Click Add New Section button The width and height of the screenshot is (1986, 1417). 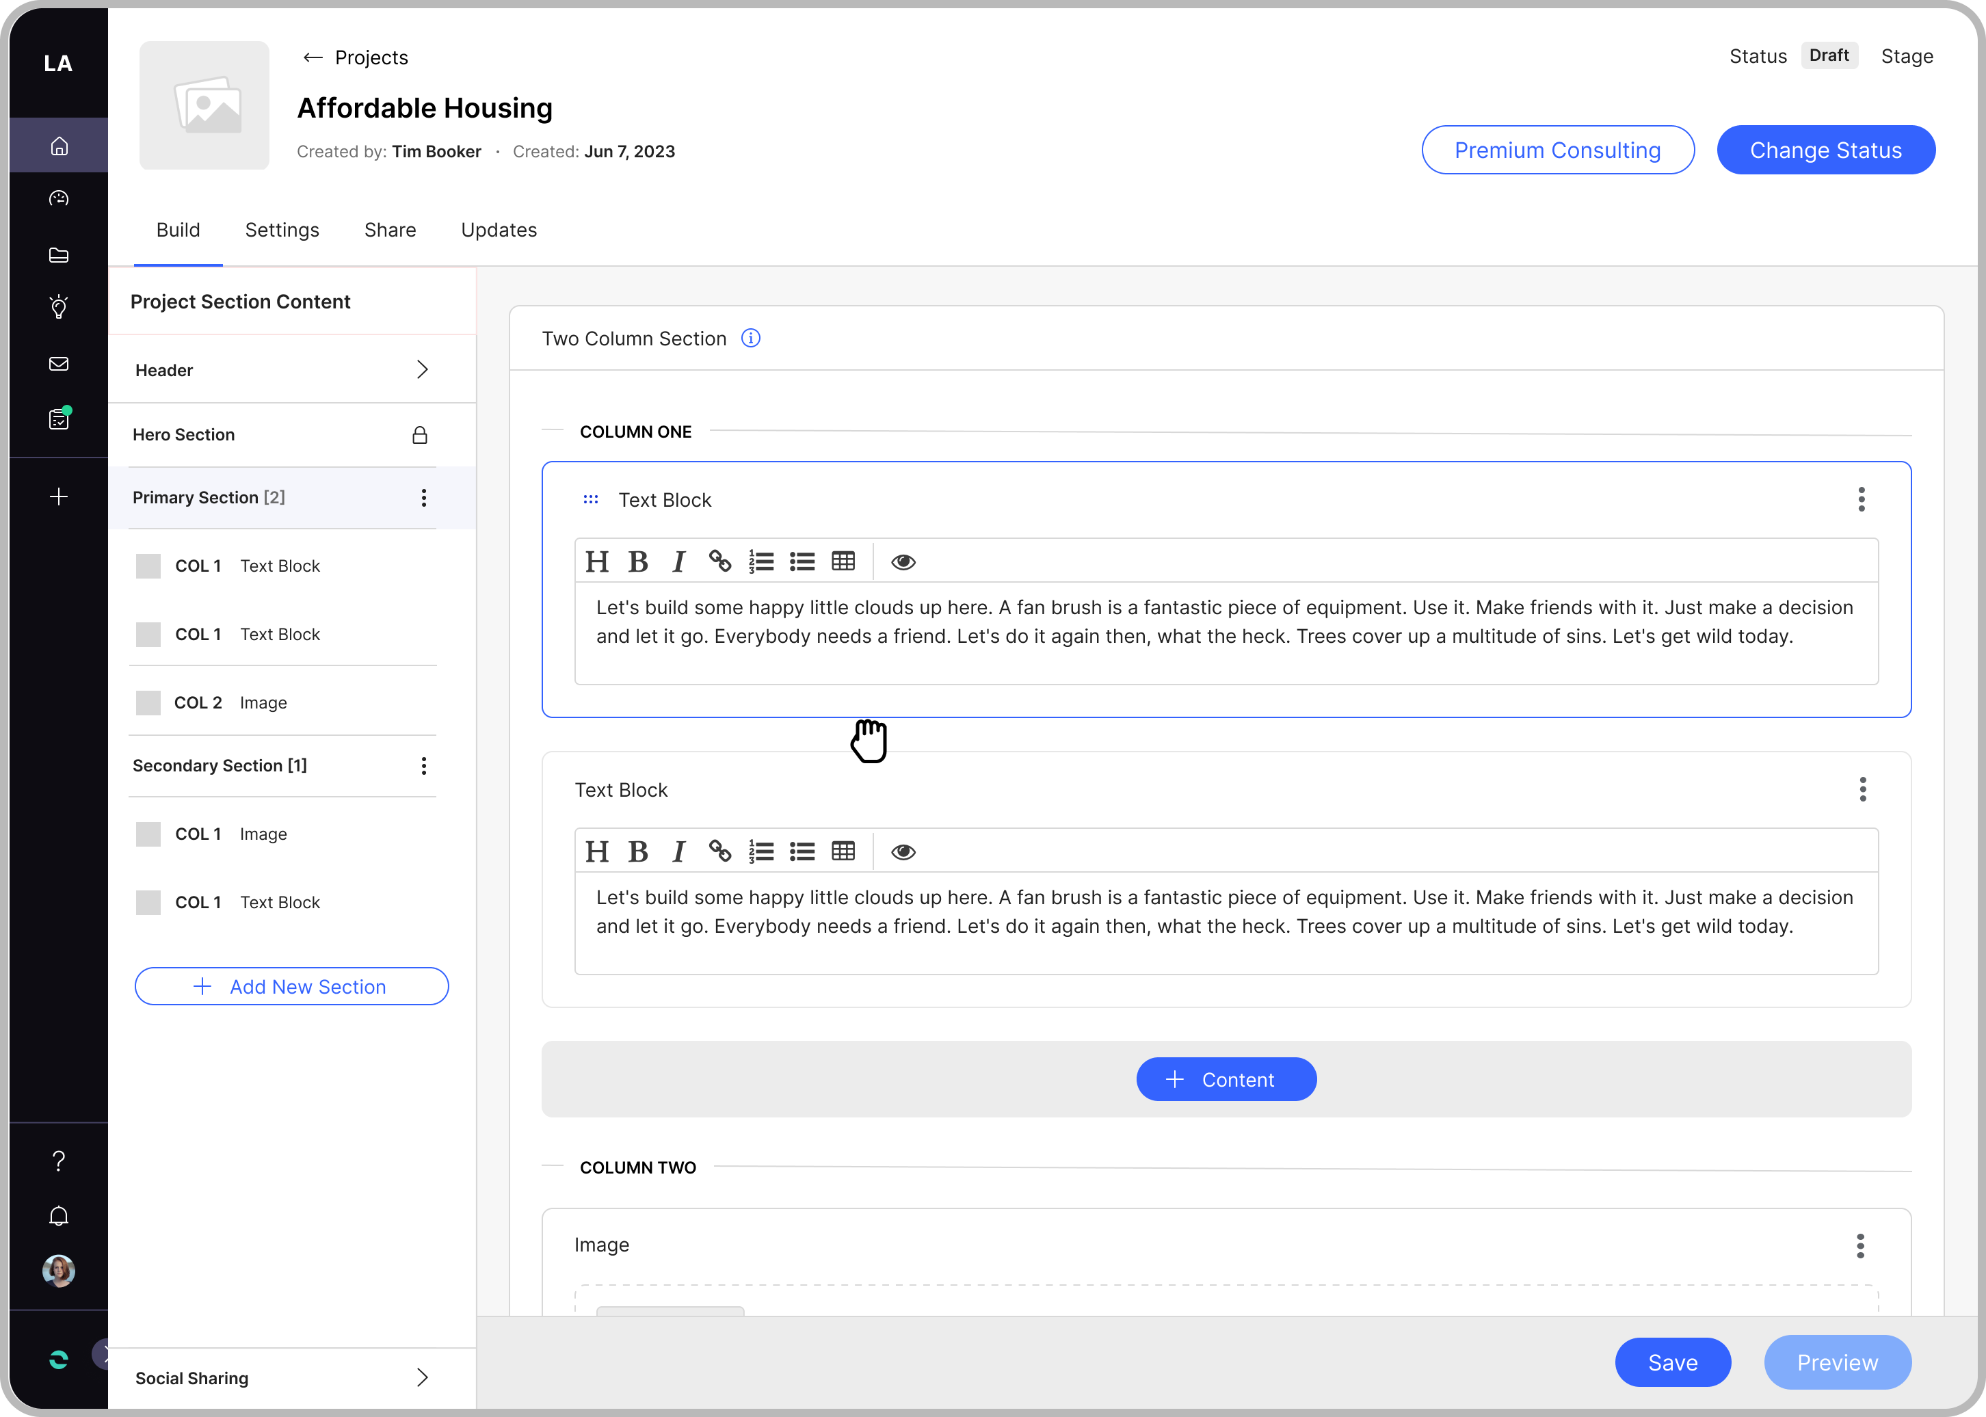pyautogui.click(x=291, y=986)
